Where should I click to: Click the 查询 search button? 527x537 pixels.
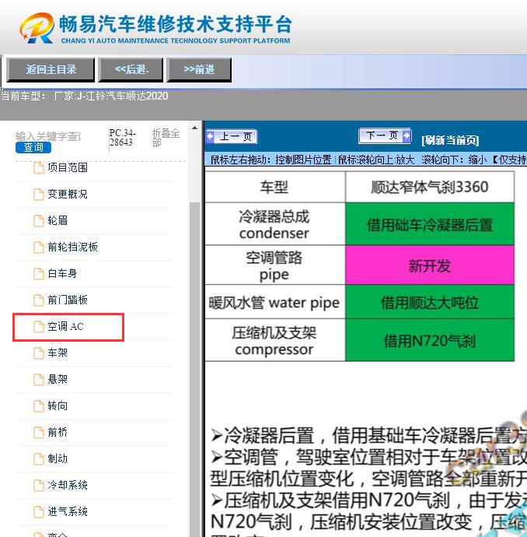(33, 147)
